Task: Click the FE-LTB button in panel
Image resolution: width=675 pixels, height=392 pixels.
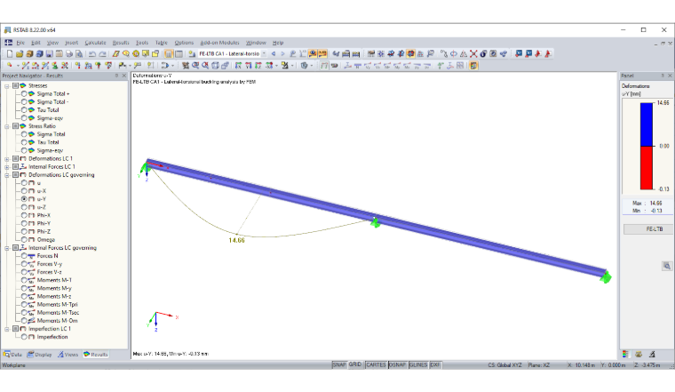Action: (x=647, y=229)
